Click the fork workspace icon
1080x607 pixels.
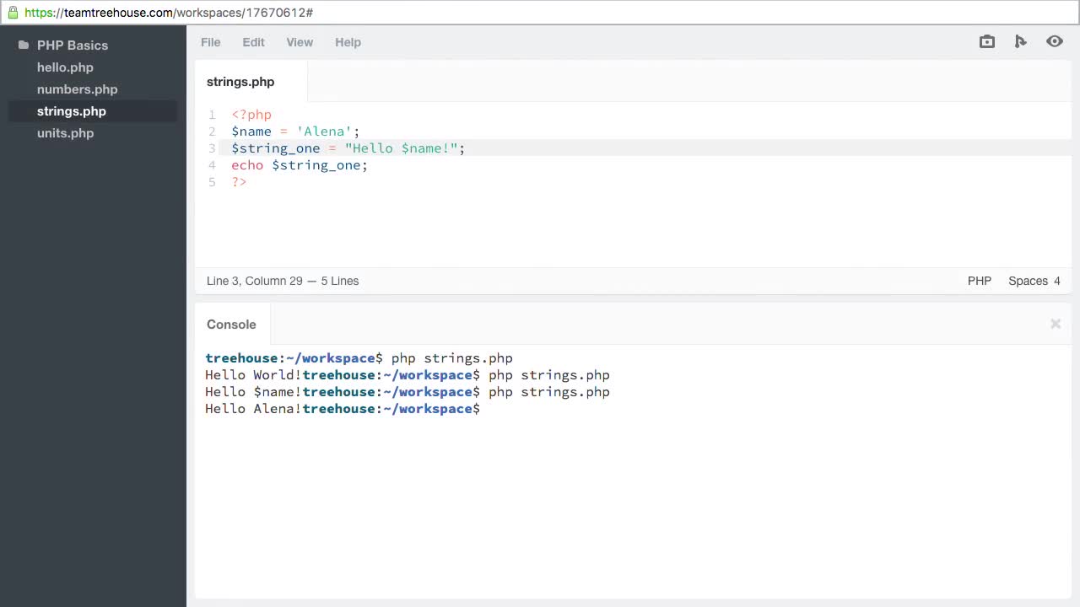click(x=1020, y=41)
